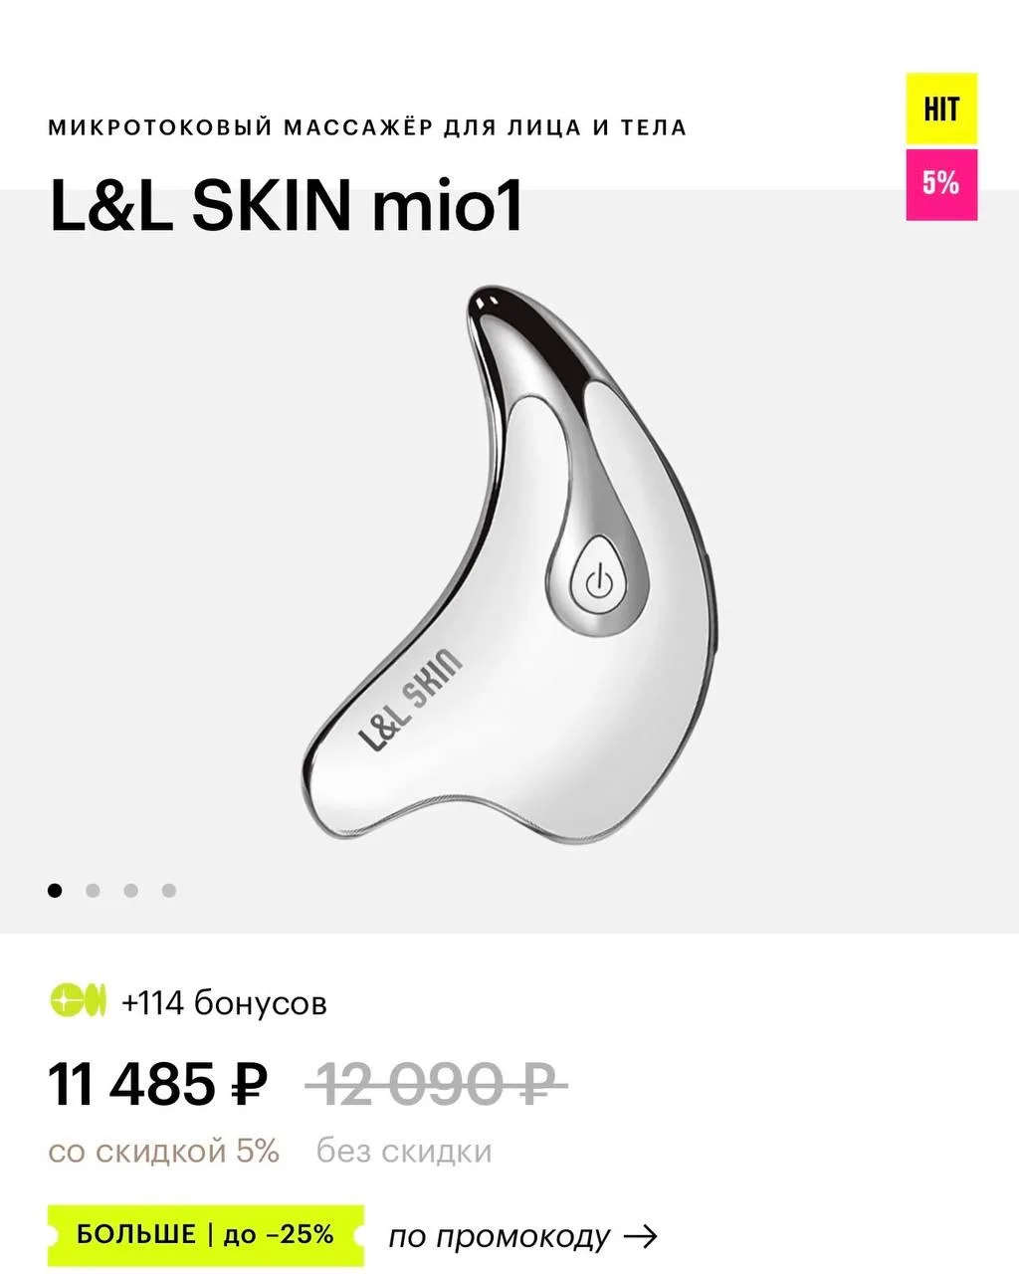Click the L&L SKIN mio1 product title
The image size is (1019, 1274).
click(x=287, y=207)
